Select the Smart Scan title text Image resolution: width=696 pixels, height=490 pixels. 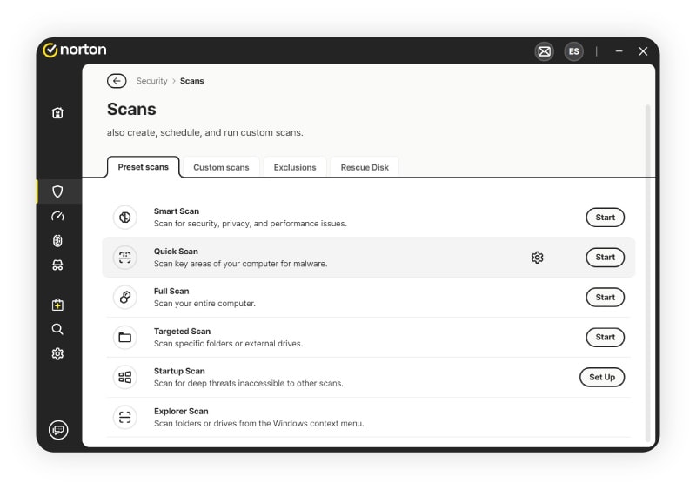coord(177,211)
